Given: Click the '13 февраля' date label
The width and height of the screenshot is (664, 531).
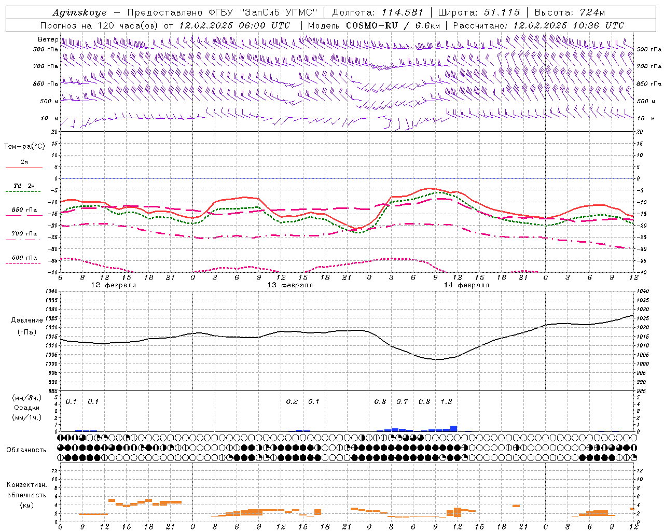Looking at the screenshot, I should click(x=290, y=285).
